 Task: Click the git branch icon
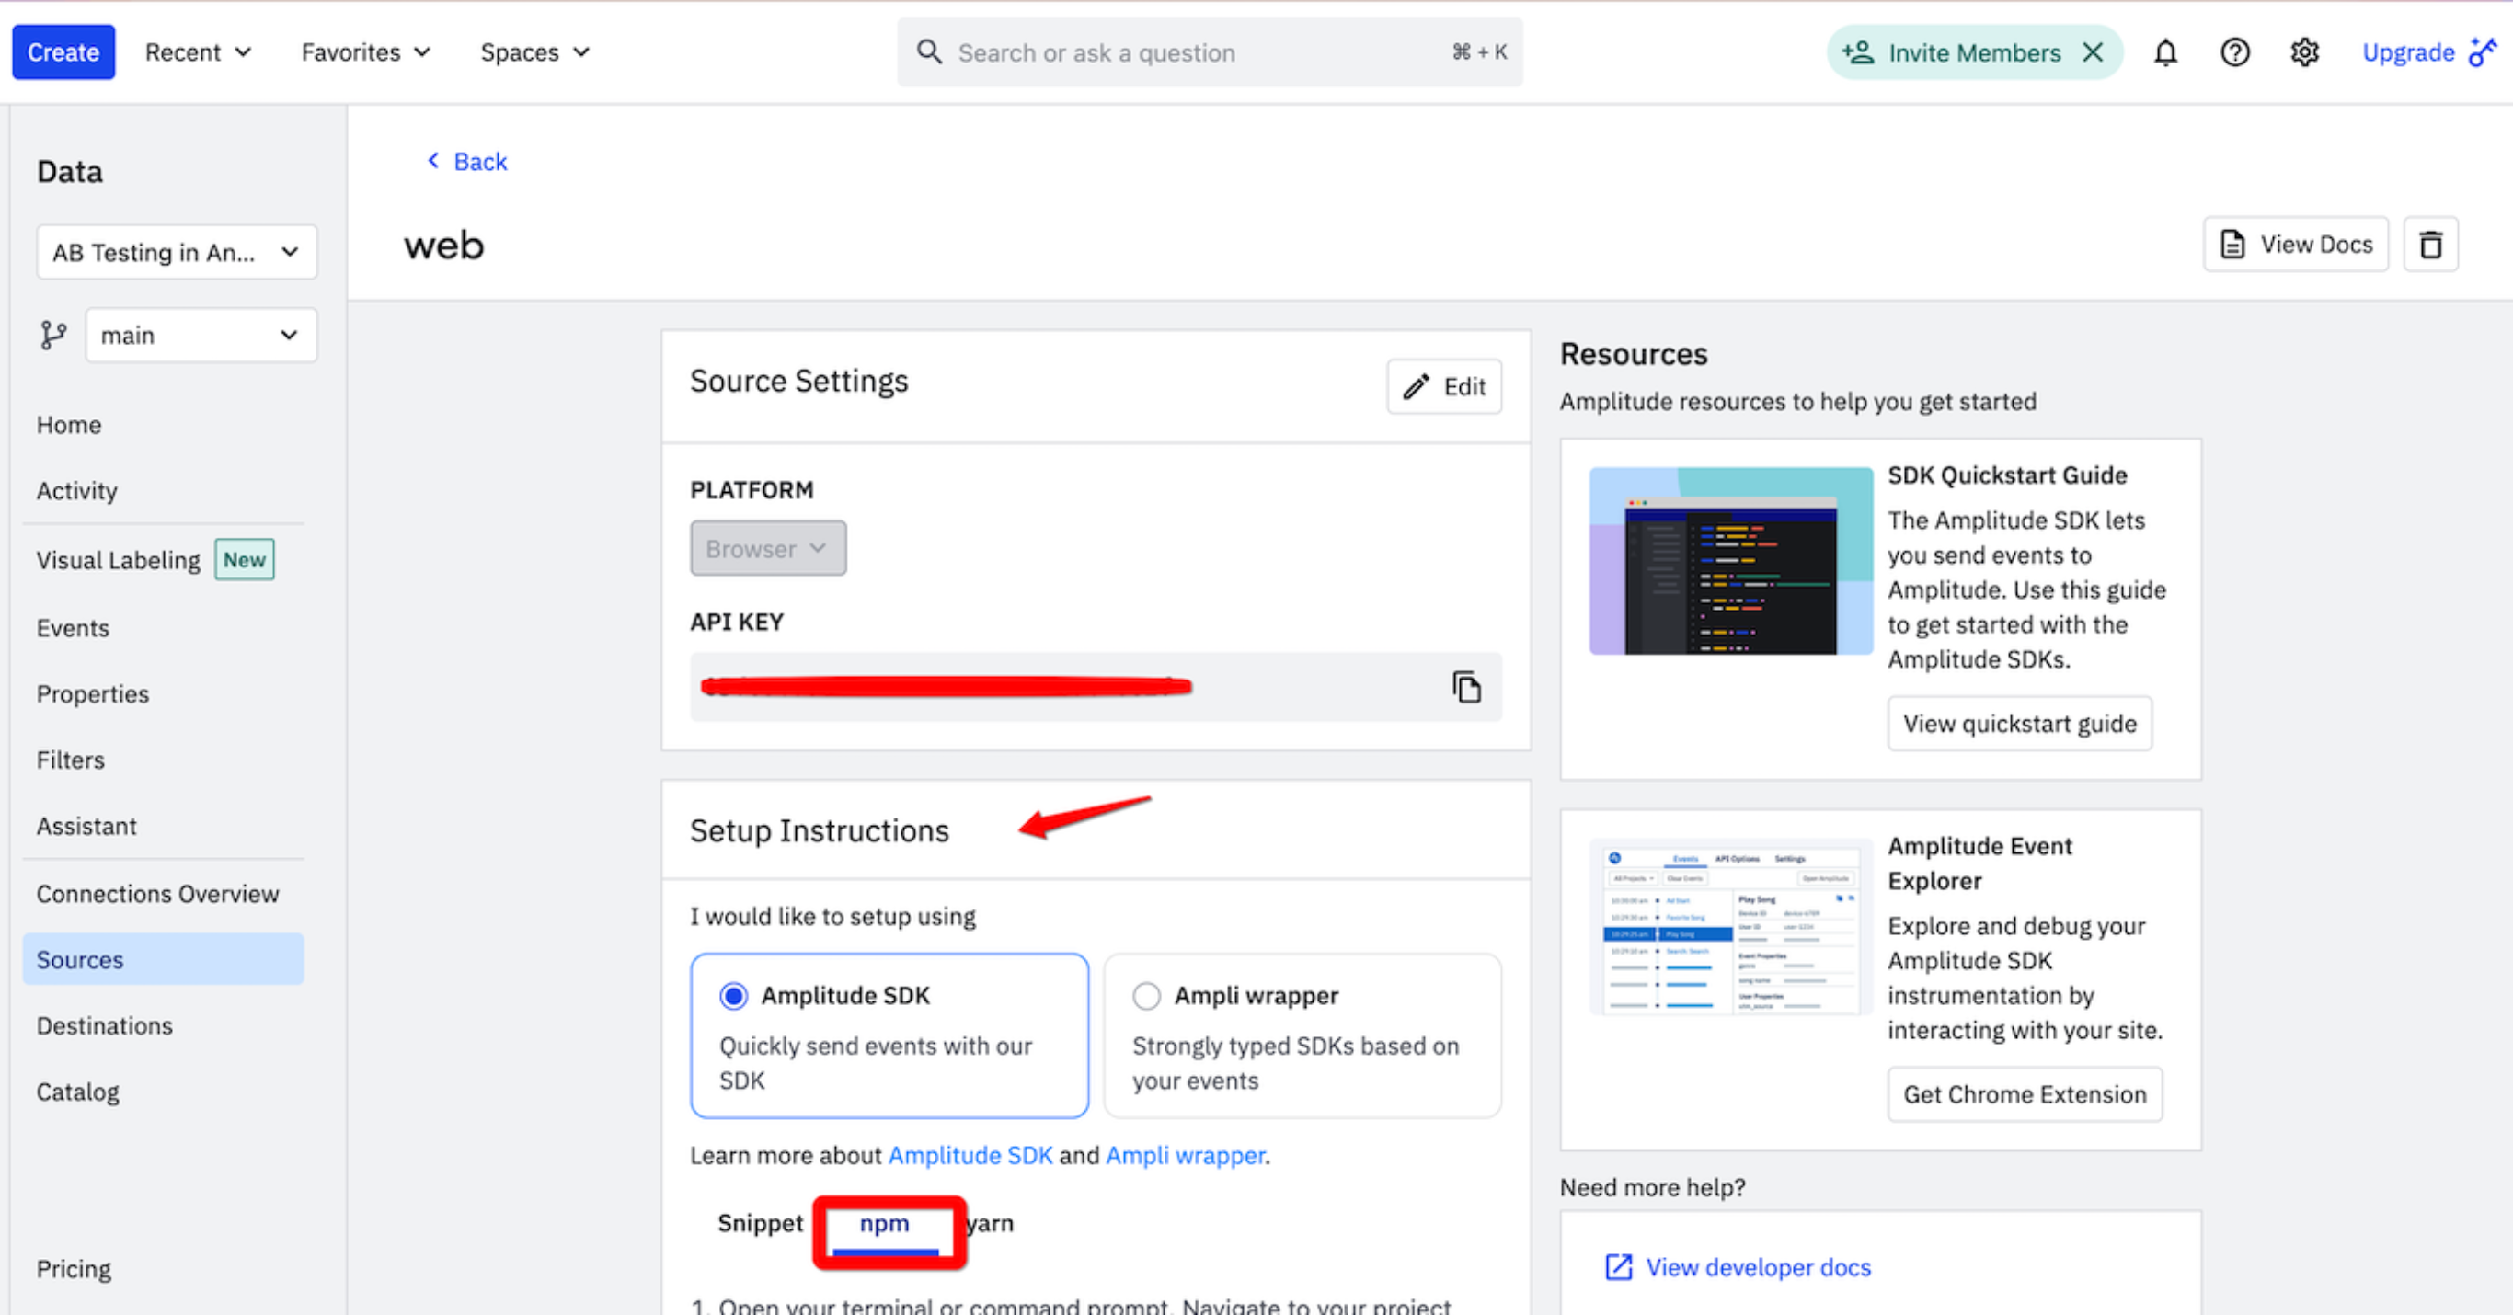52,336
